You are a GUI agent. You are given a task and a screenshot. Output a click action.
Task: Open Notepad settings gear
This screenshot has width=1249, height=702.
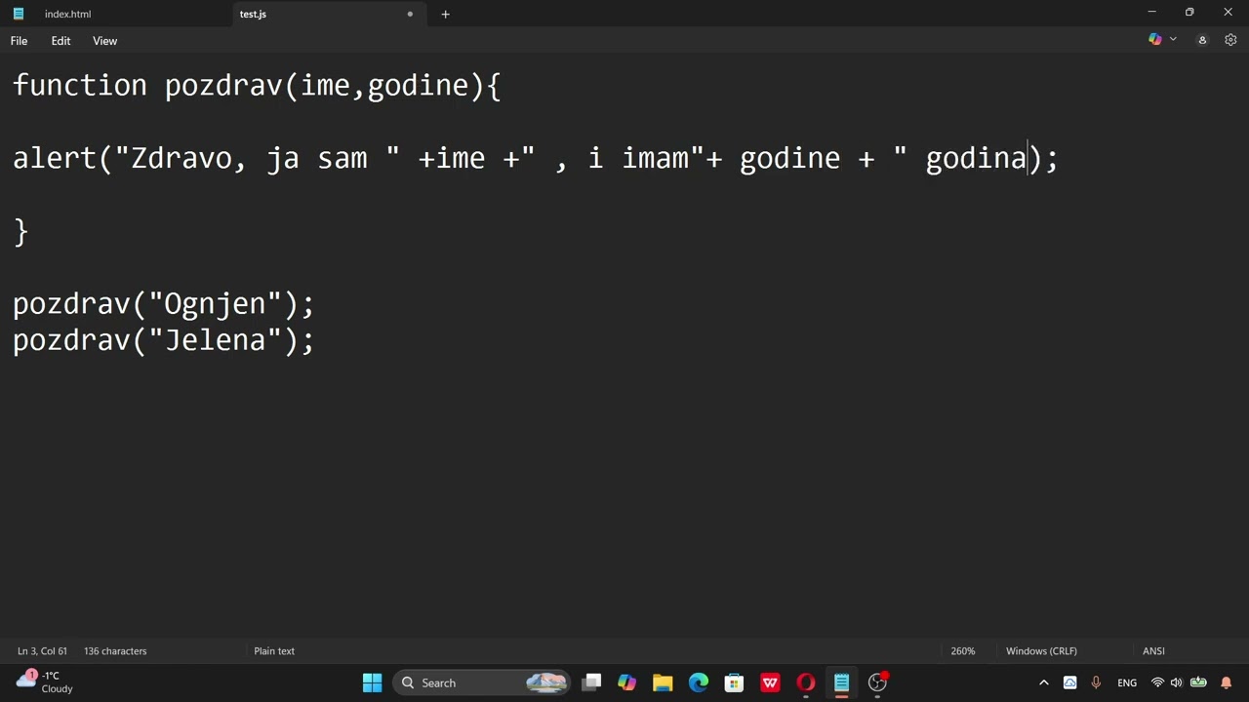tap(1230, 40)
